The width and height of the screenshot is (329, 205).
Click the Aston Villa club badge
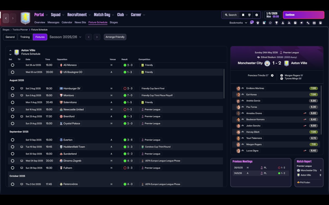point(25,18)
